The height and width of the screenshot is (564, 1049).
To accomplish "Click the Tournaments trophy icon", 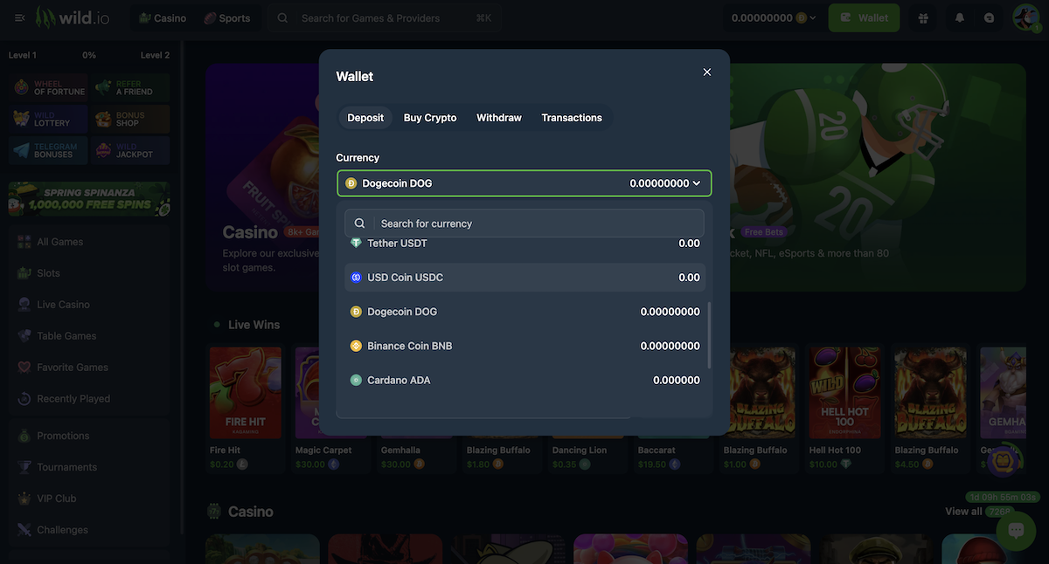I will pos(24,467).
